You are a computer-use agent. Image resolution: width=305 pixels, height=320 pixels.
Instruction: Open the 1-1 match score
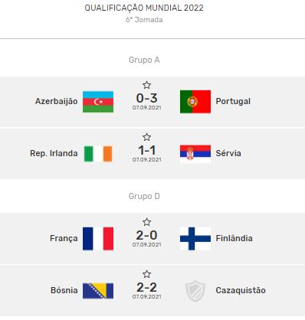click(146, 150)
